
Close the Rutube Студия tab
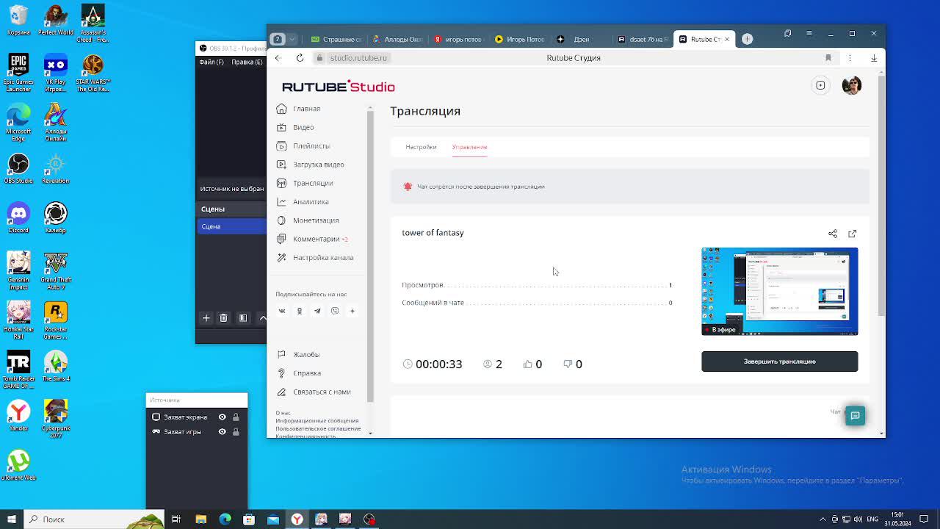point(727,39)
